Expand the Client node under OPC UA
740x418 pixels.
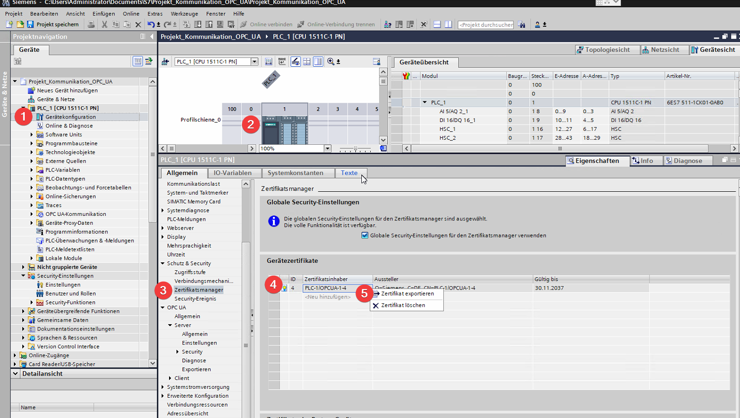pos(170,378)
